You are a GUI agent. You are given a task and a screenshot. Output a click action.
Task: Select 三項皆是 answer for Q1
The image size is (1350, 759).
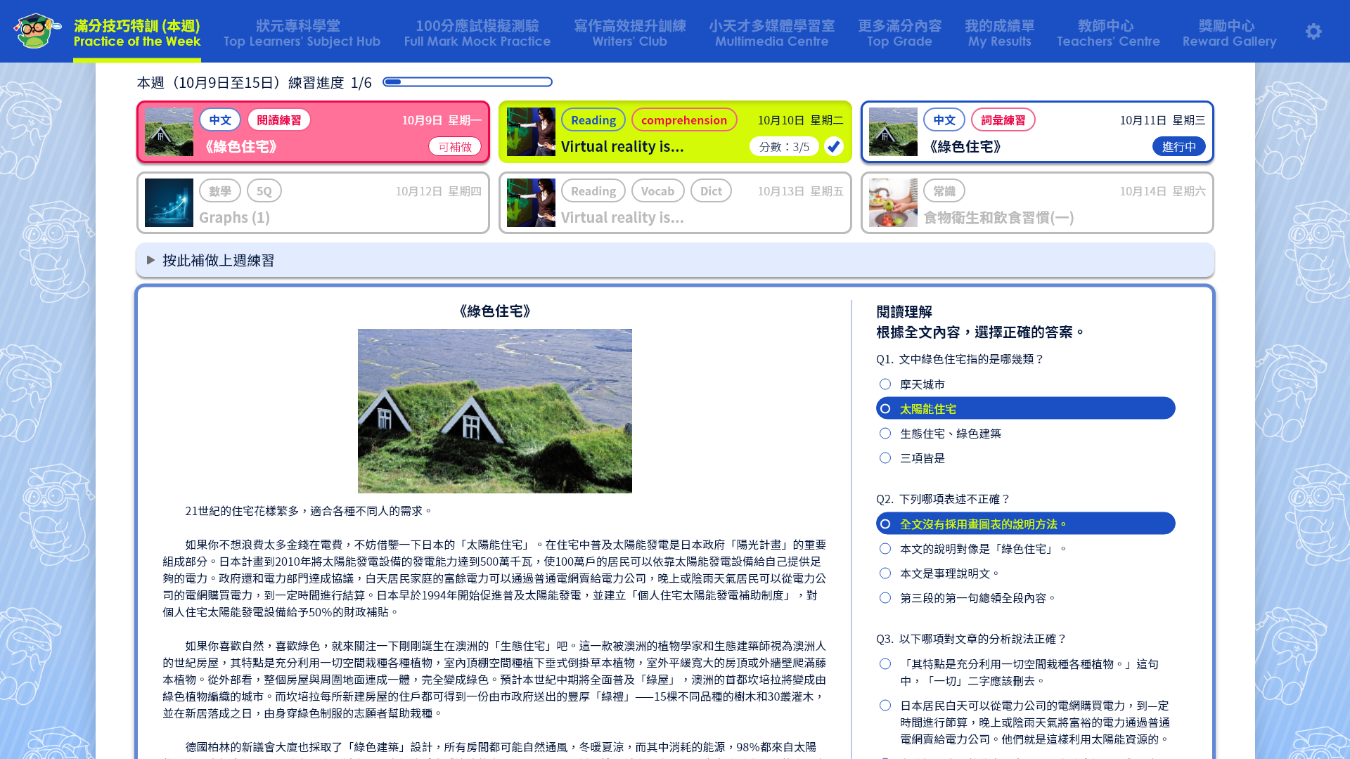[x=885, y=458]
